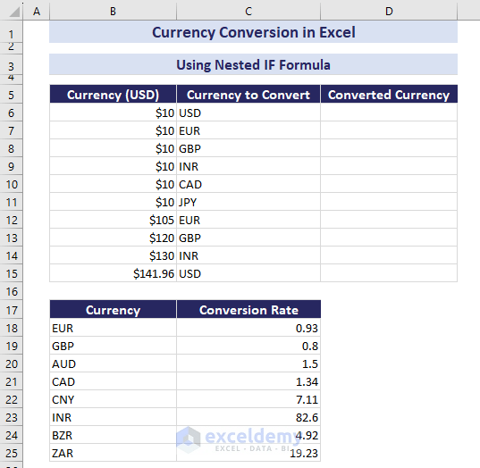
Task: Click the Select All corner triangle
Action: click(x=14, y=12)
